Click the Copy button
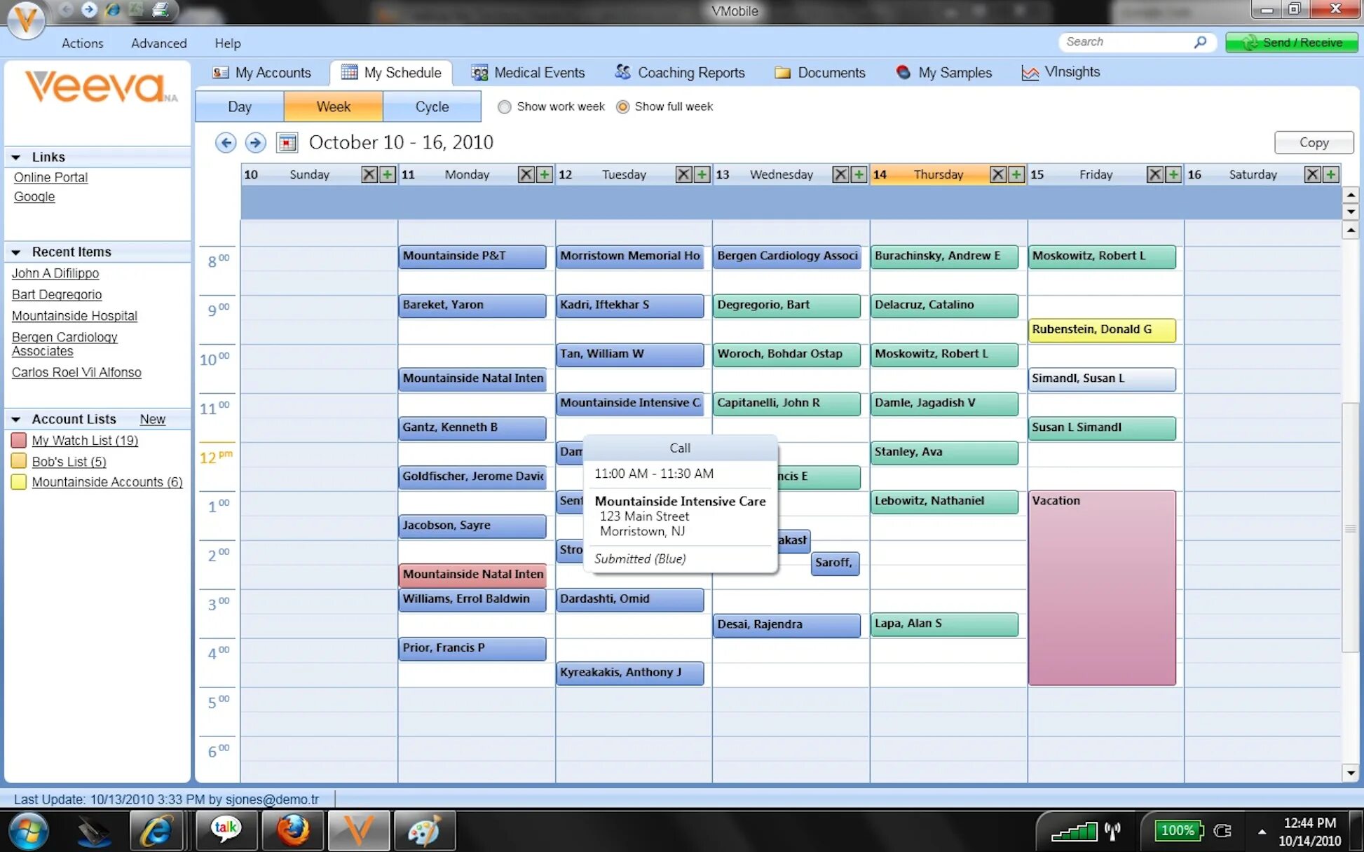This screenshot has height=852, width=1364. point(1313,142)
